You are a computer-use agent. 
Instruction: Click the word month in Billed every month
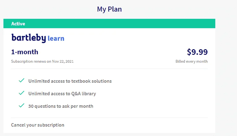click(202, 61)
